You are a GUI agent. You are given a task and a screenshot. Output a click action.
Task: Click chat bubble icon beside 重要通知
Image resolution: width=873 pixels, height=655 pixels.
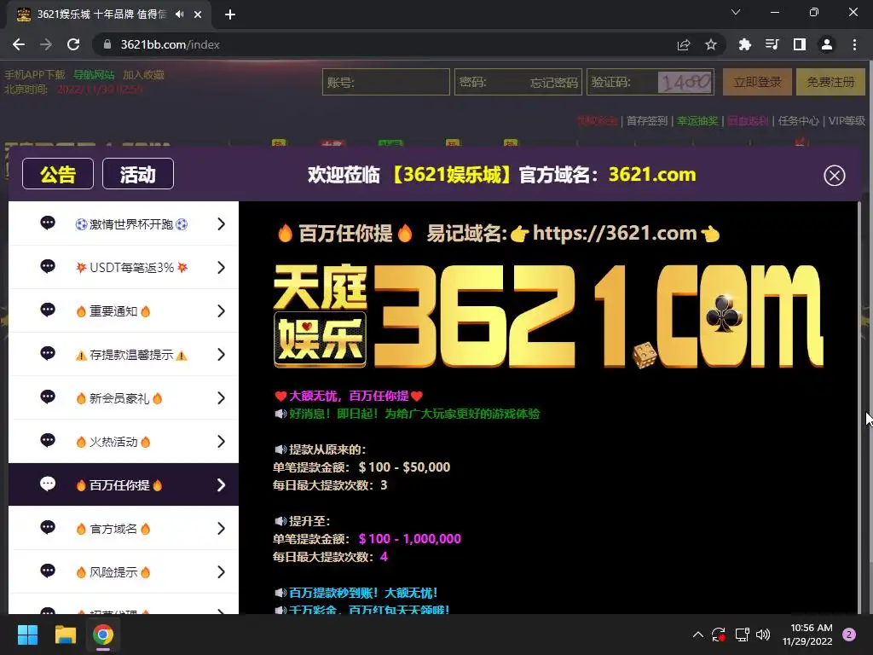pyautogui.click(x=48, y=310)
